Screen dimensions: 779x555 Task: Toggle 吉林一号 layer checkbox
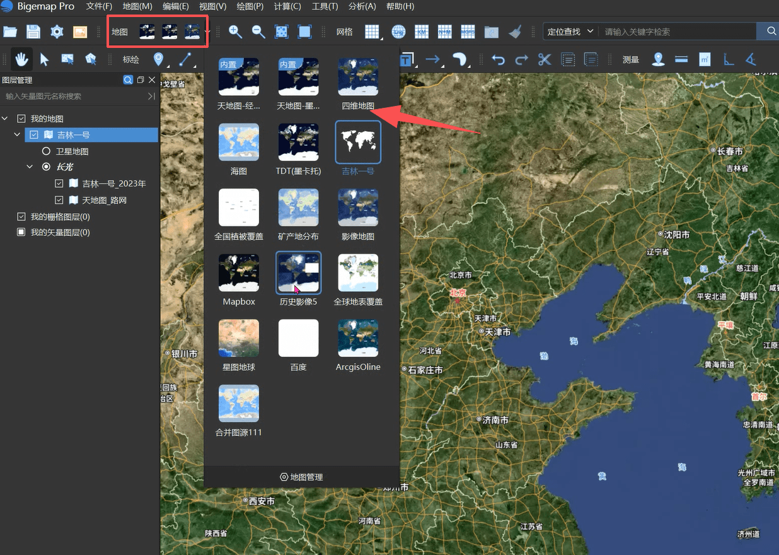(x=34, y=135)
